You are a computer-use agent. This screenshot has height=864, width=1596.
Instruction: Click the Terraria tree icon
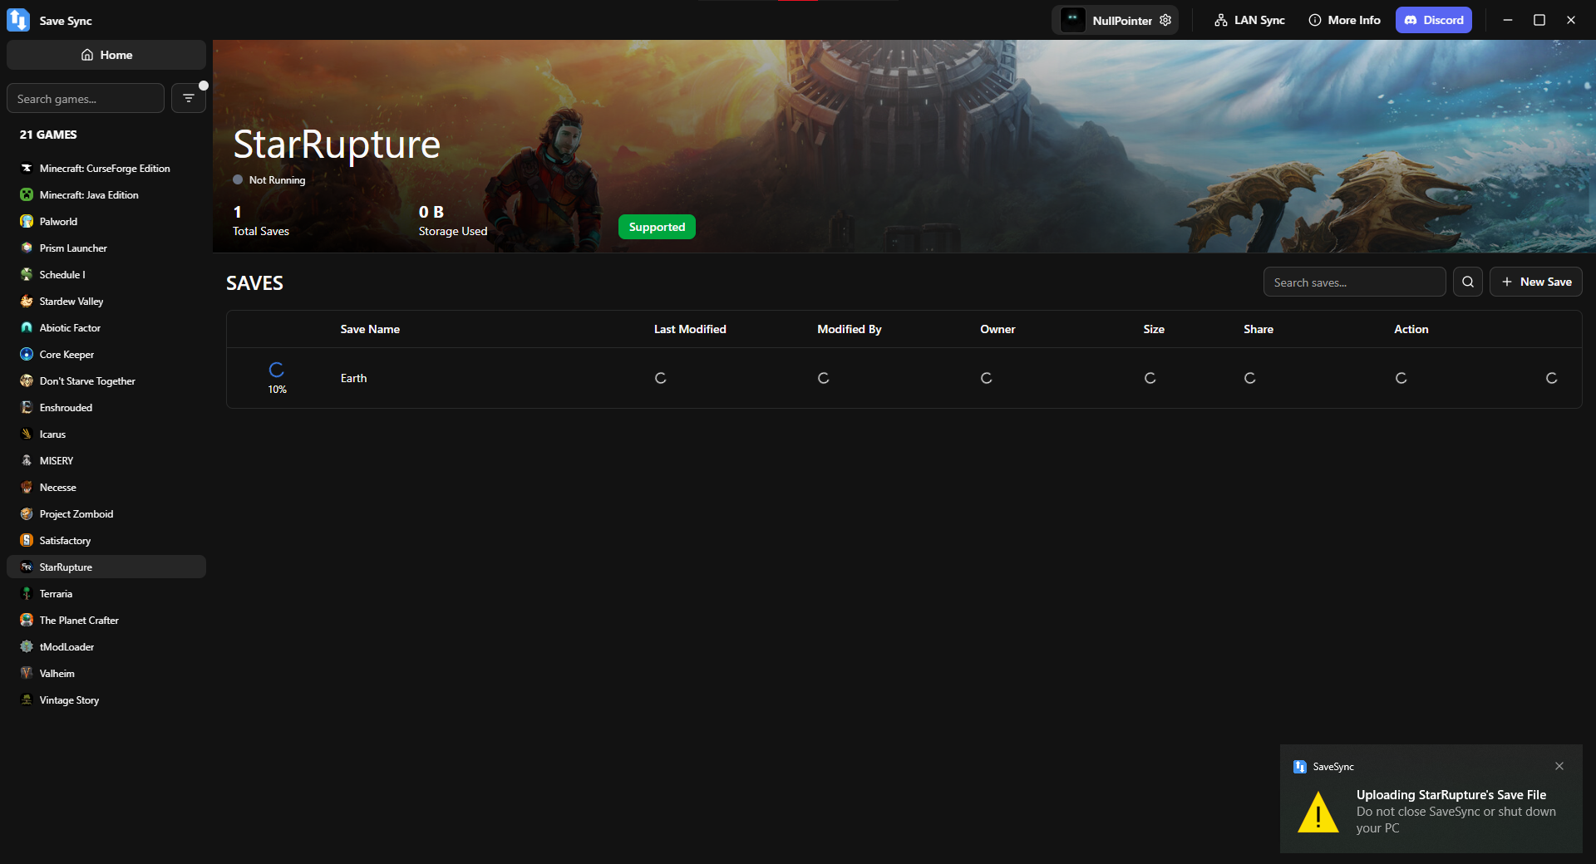point(27,593)
